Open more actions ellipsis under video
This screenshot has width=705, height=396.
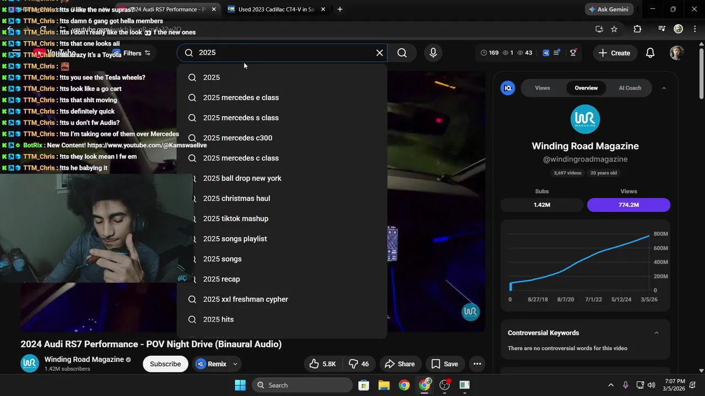pyautogui.click(x=477, y=364)
